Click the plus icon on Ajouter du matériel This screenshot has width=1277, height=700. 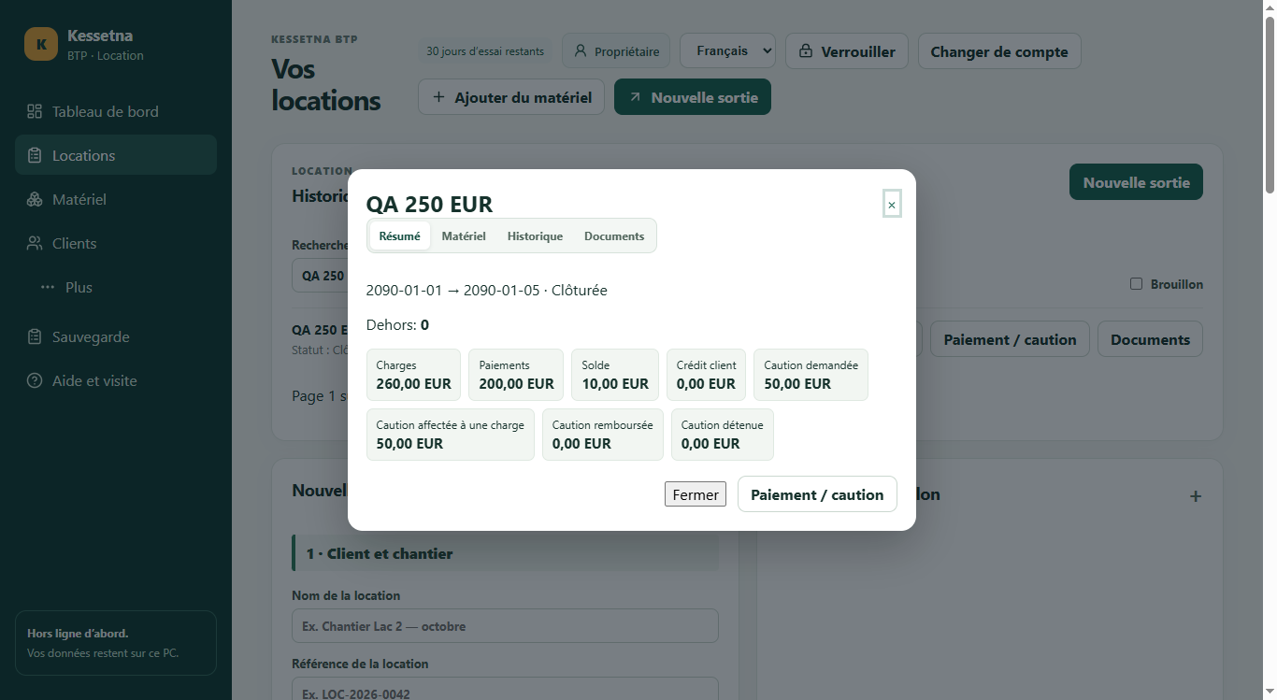438,97
